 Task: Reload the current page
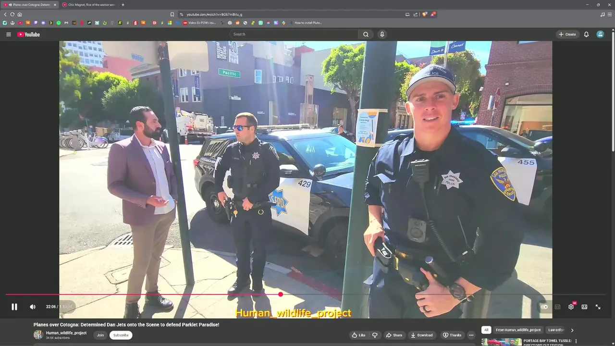[x=12, y=14]
